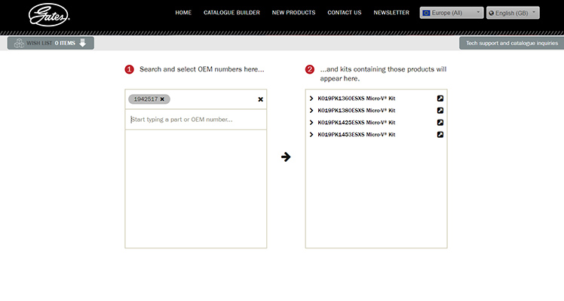This screenshot has height=301, width=564.
Task: Focus the part or OEM number search field
Action: 195,120
